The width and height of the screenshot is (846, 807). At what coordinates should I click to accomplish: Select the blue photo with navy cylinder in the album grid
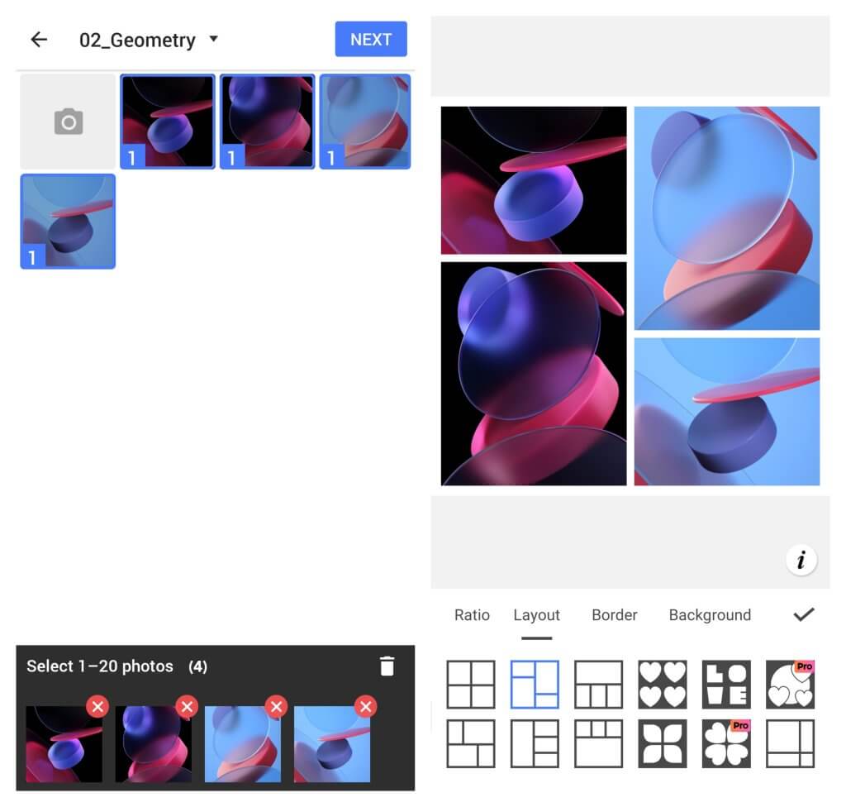68,222
